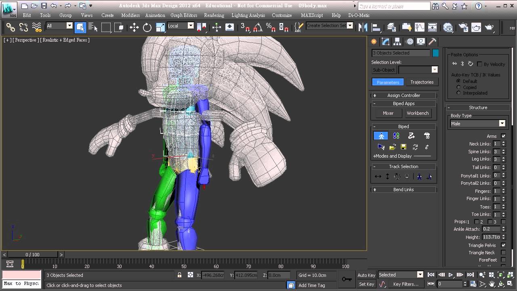Screen dimensions: 517x291
Task: Open the Body Type dropdown
Action: coord(478,124)
